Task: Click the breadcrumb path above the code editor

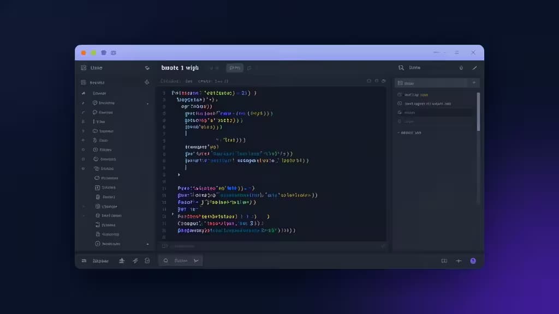Action: pos(194,81)
